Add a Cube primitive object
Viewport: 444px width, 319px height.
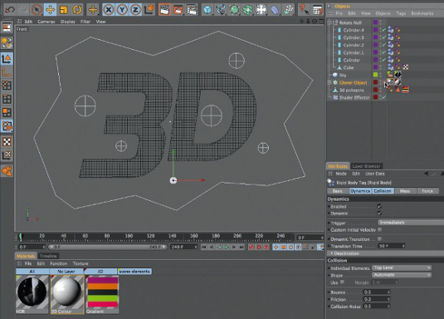(207, 10)
